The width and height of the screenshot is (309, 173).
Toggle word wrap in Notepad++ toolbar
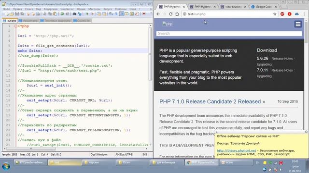click(111, 14)
